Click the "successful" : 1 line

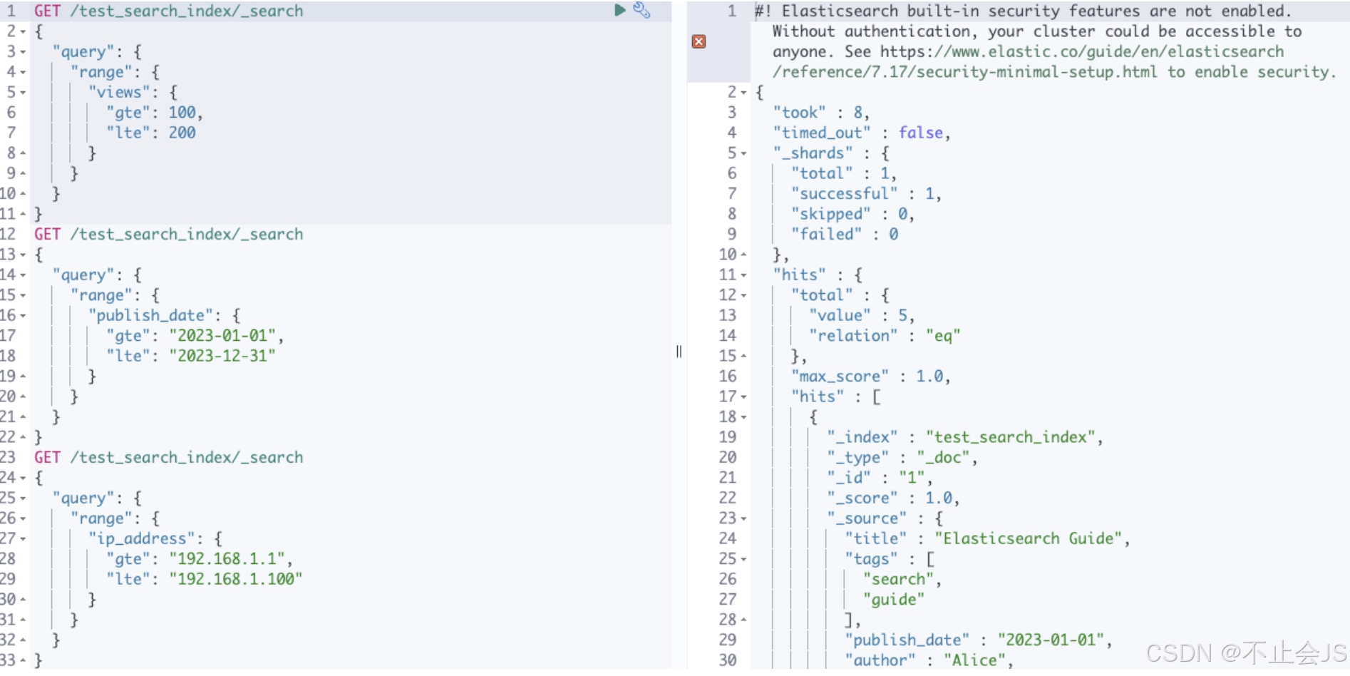pos(866,194)
